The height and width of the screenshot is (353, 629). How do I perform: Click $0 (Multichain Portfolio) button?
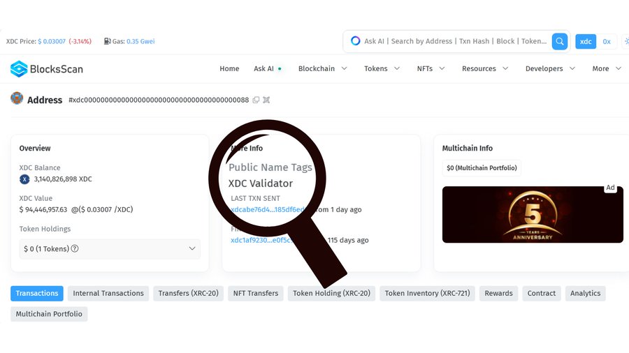(x=482, y=168)
